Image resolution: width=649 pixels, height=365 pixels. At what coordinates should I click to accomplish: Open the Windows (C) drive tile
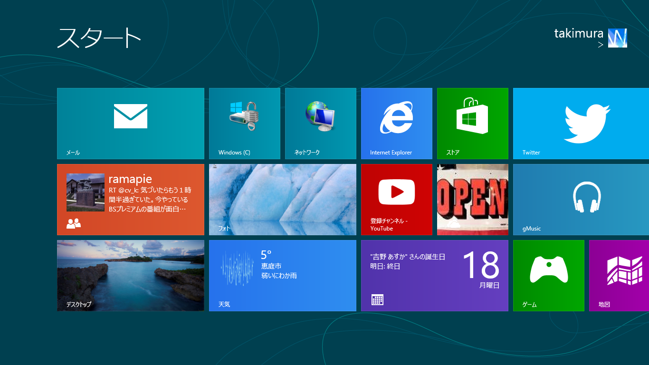coord(245,124)
